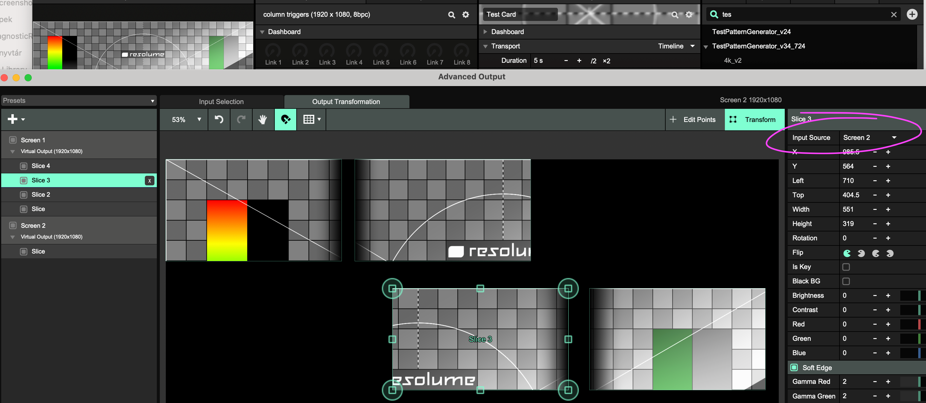Select the hand pan tool
This screenshot has width=926, height=403.
tap(263, 119)
